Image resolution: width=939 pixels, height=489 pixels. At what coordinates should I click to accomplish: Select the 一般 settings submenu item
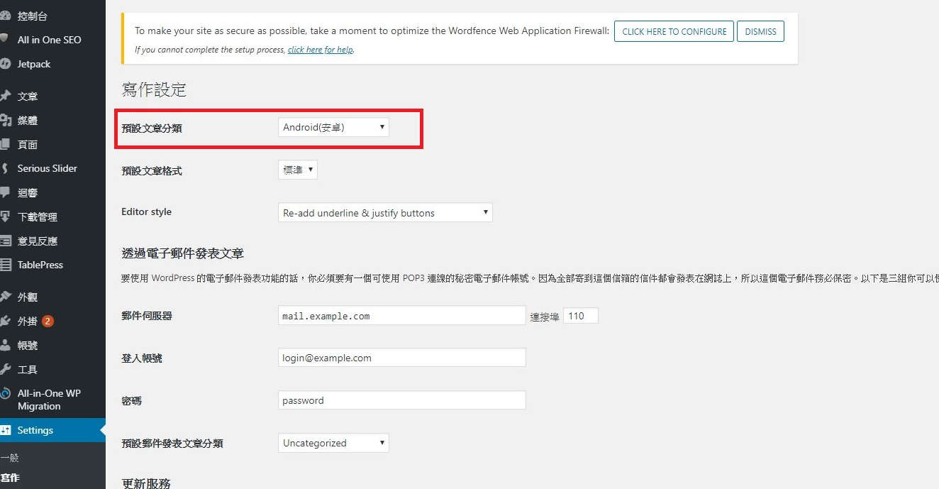point(10,458)
